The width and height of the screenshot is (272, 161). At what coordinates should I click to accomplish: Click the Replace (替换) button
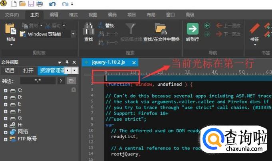(x=106, y=26)
